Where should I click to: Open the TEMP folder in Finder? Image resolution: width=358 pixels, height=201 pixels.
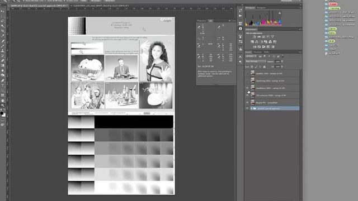[332, 49]
